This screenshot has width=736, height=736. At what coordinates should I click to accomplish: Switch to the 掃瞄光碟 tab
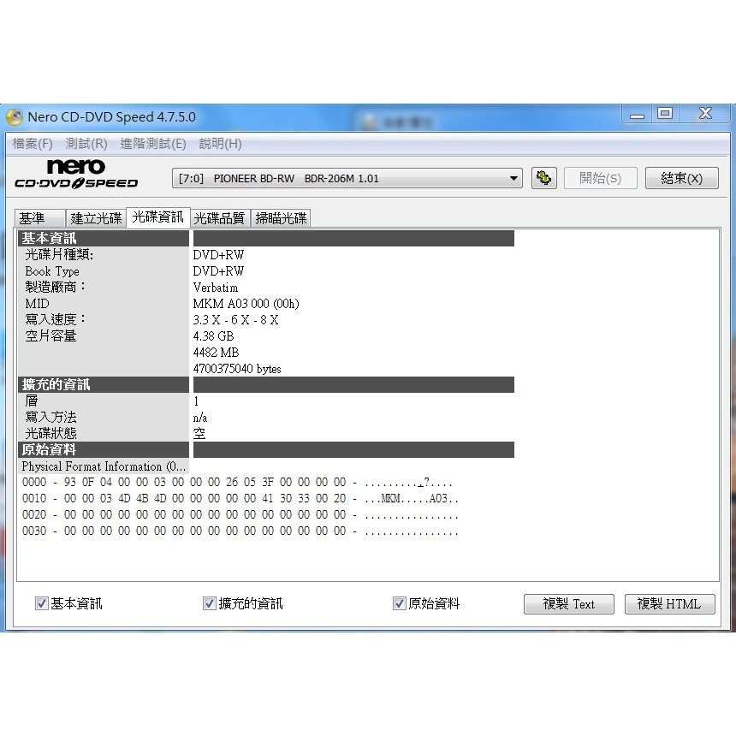[x=281, y=218]
